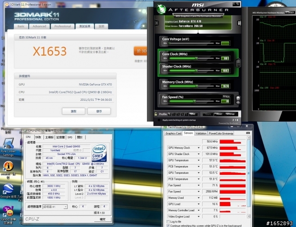Click the GPU-Z screenshot camera icon
The height and width of the screenshot is (227, 296).
[x=248, y=133]
